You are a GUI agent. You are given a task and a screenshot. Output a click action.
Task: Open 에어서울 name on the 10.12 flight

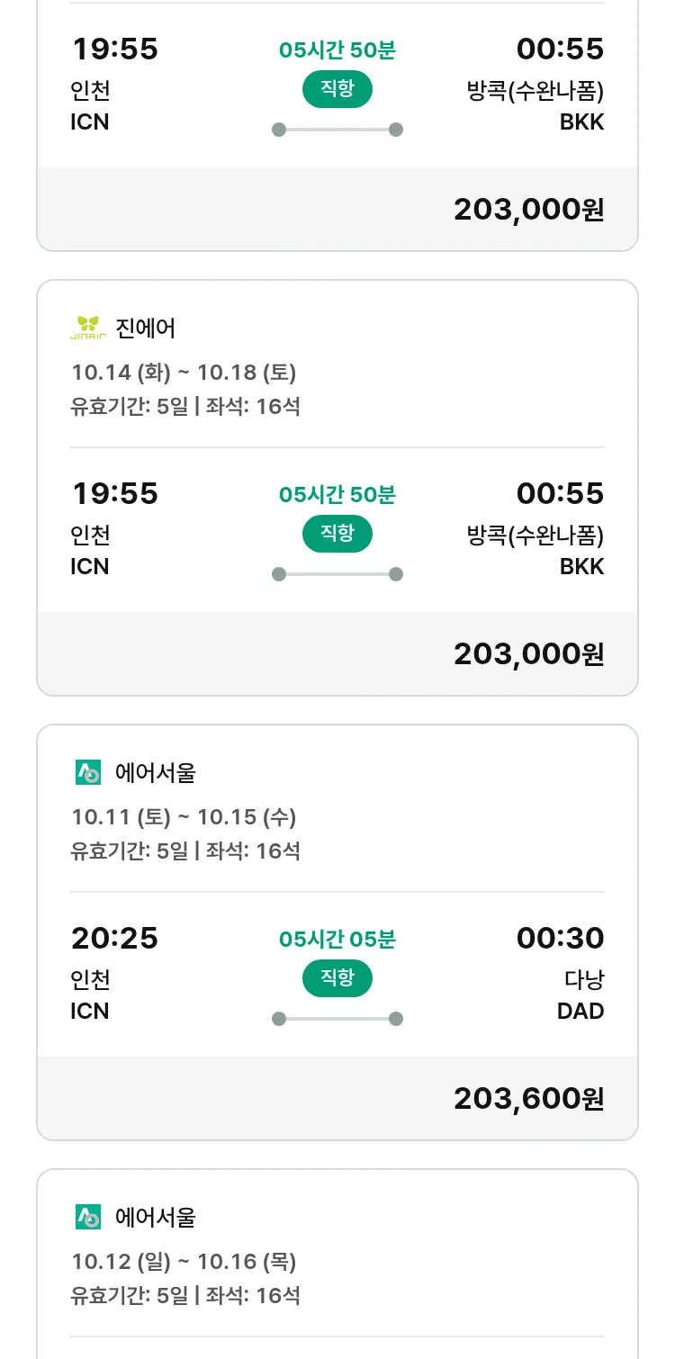pyautogui.click(x=156, y=1217)
